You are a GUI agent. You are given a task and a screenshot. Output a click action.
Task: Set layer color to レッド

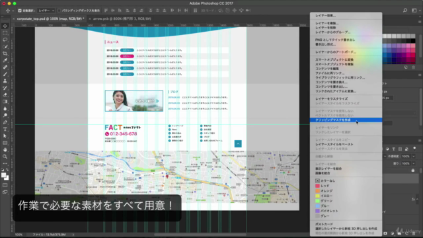coord(346,186)
